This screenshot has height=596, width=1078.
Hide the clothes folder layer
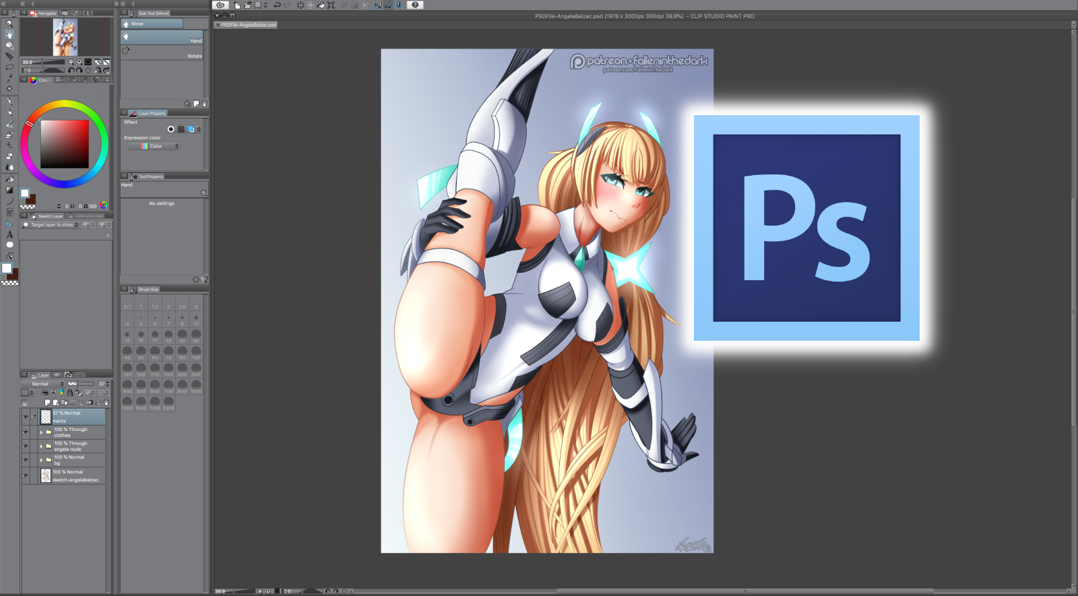[26, 432]
